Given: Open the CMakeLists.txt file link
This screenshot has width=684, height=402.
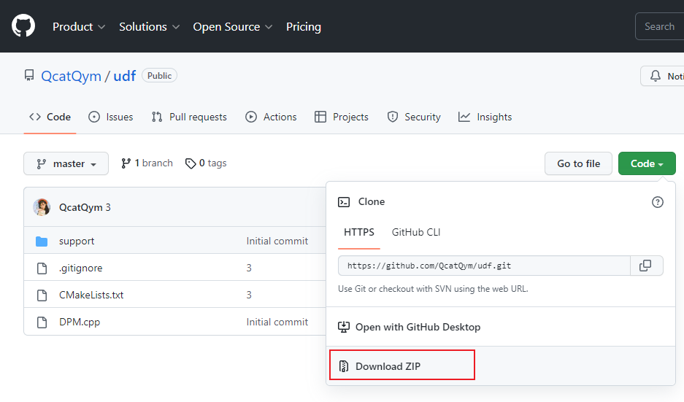Looking at the screenshot, I should pyautogui.click(x=91, y=295).
